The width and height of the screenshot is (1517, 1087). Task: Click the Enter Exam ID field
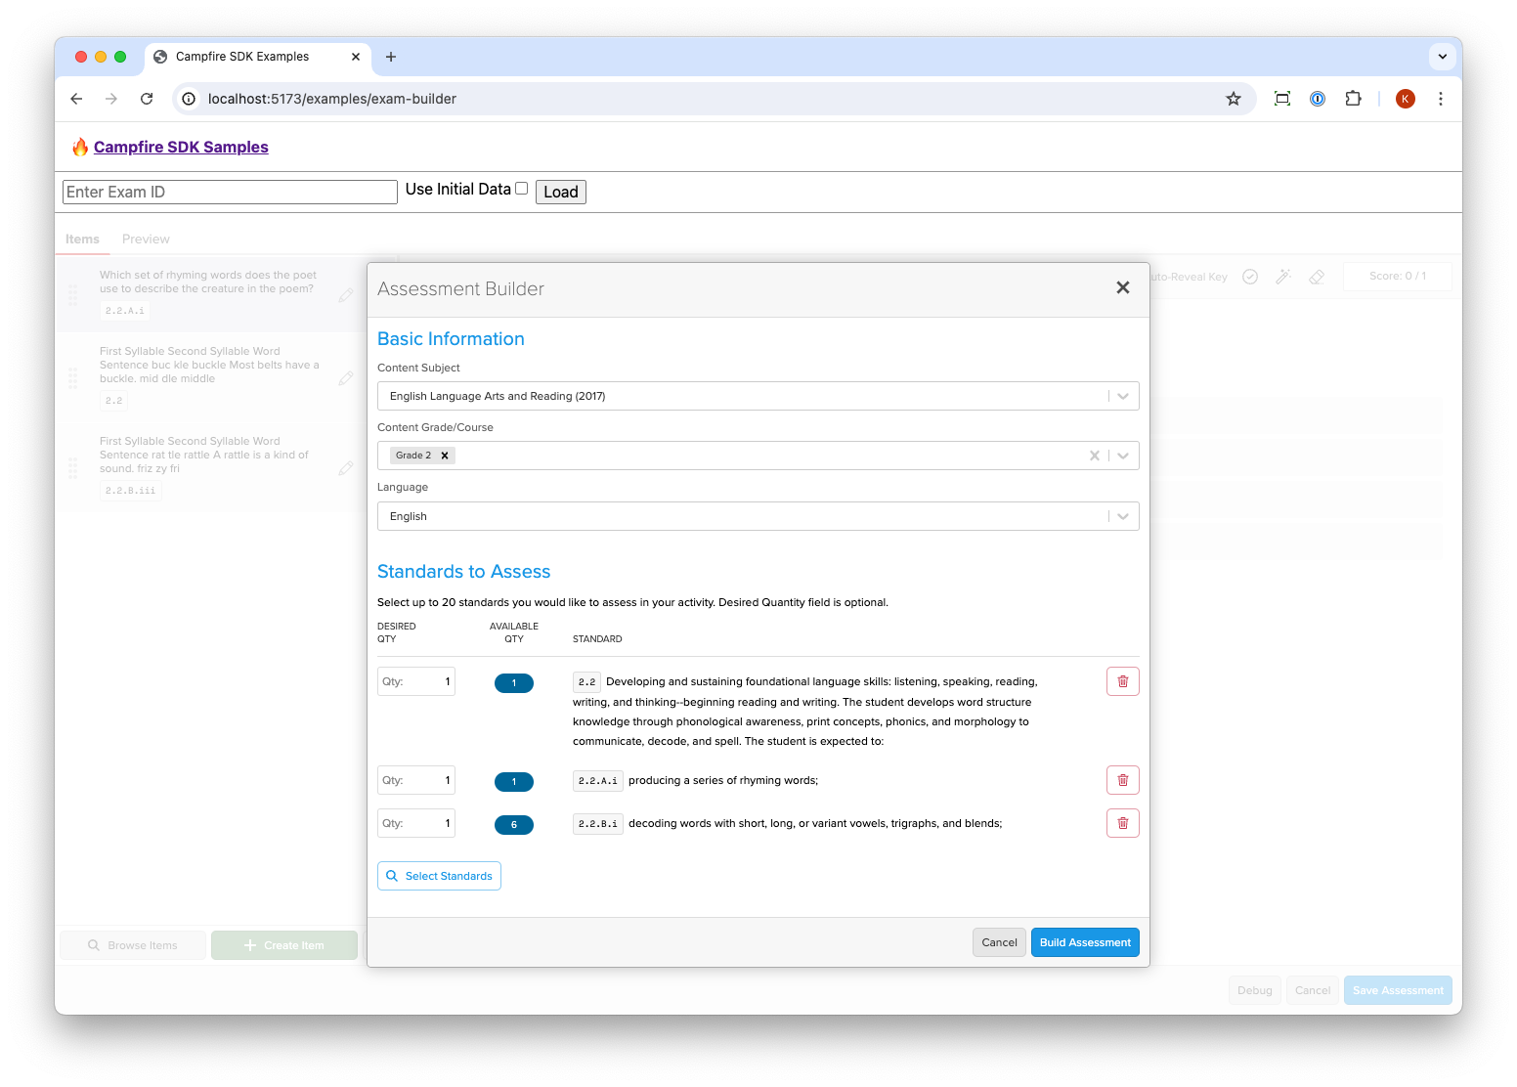coord(230,192)
